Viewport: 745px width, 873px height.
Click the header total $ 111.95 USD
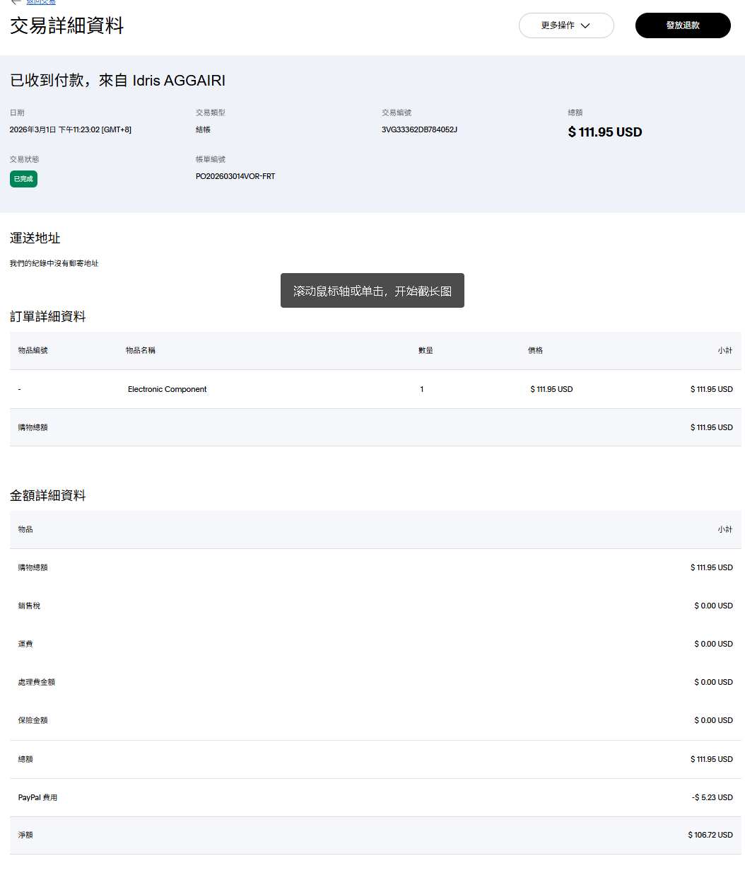pos(604,132)
